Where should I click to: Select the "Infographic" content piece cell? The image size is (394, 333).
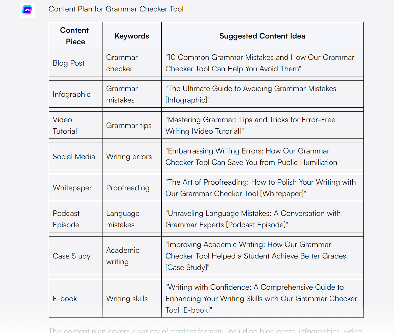point(72,94)
